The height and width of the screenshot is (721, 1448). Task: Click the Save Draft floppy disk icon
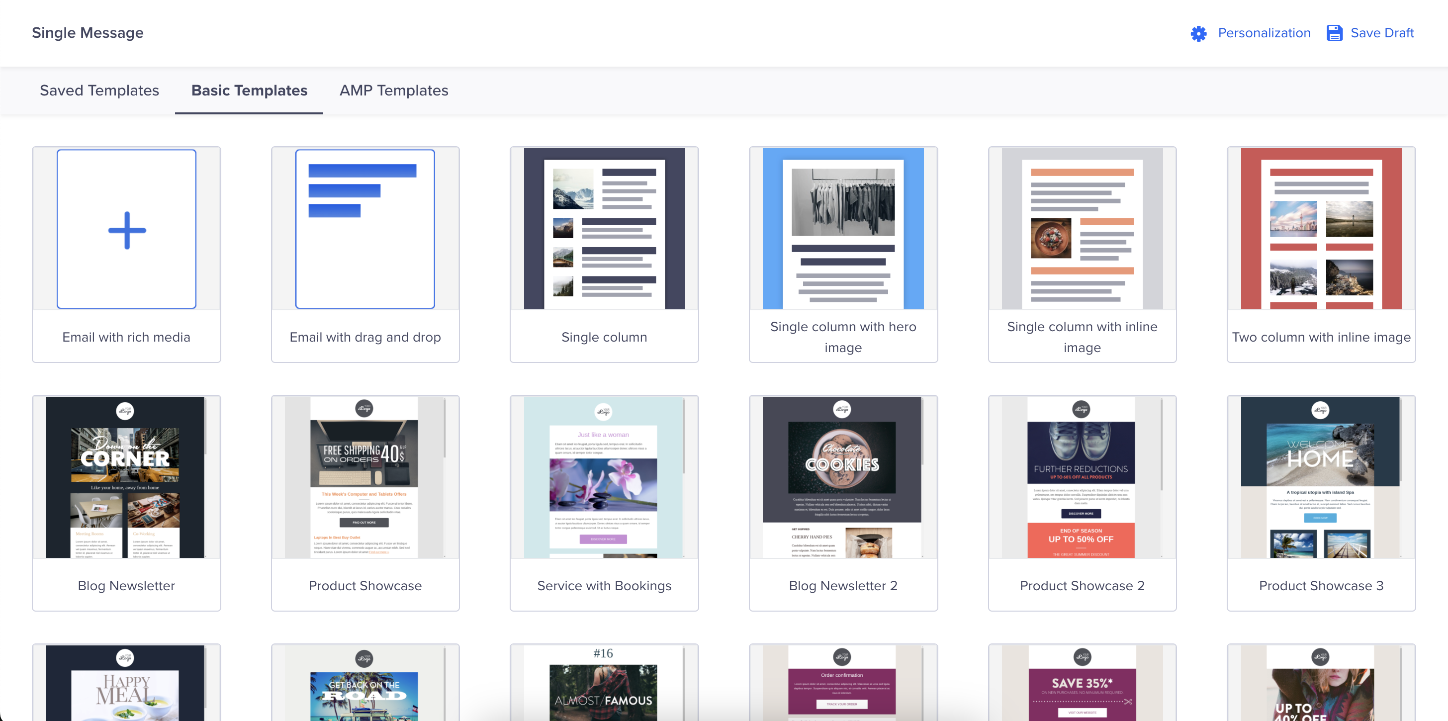(x=1334, y=33)
